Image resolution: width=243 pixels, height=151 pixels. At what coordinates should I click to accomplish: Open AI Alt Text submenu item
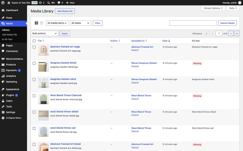click(7, 39)
